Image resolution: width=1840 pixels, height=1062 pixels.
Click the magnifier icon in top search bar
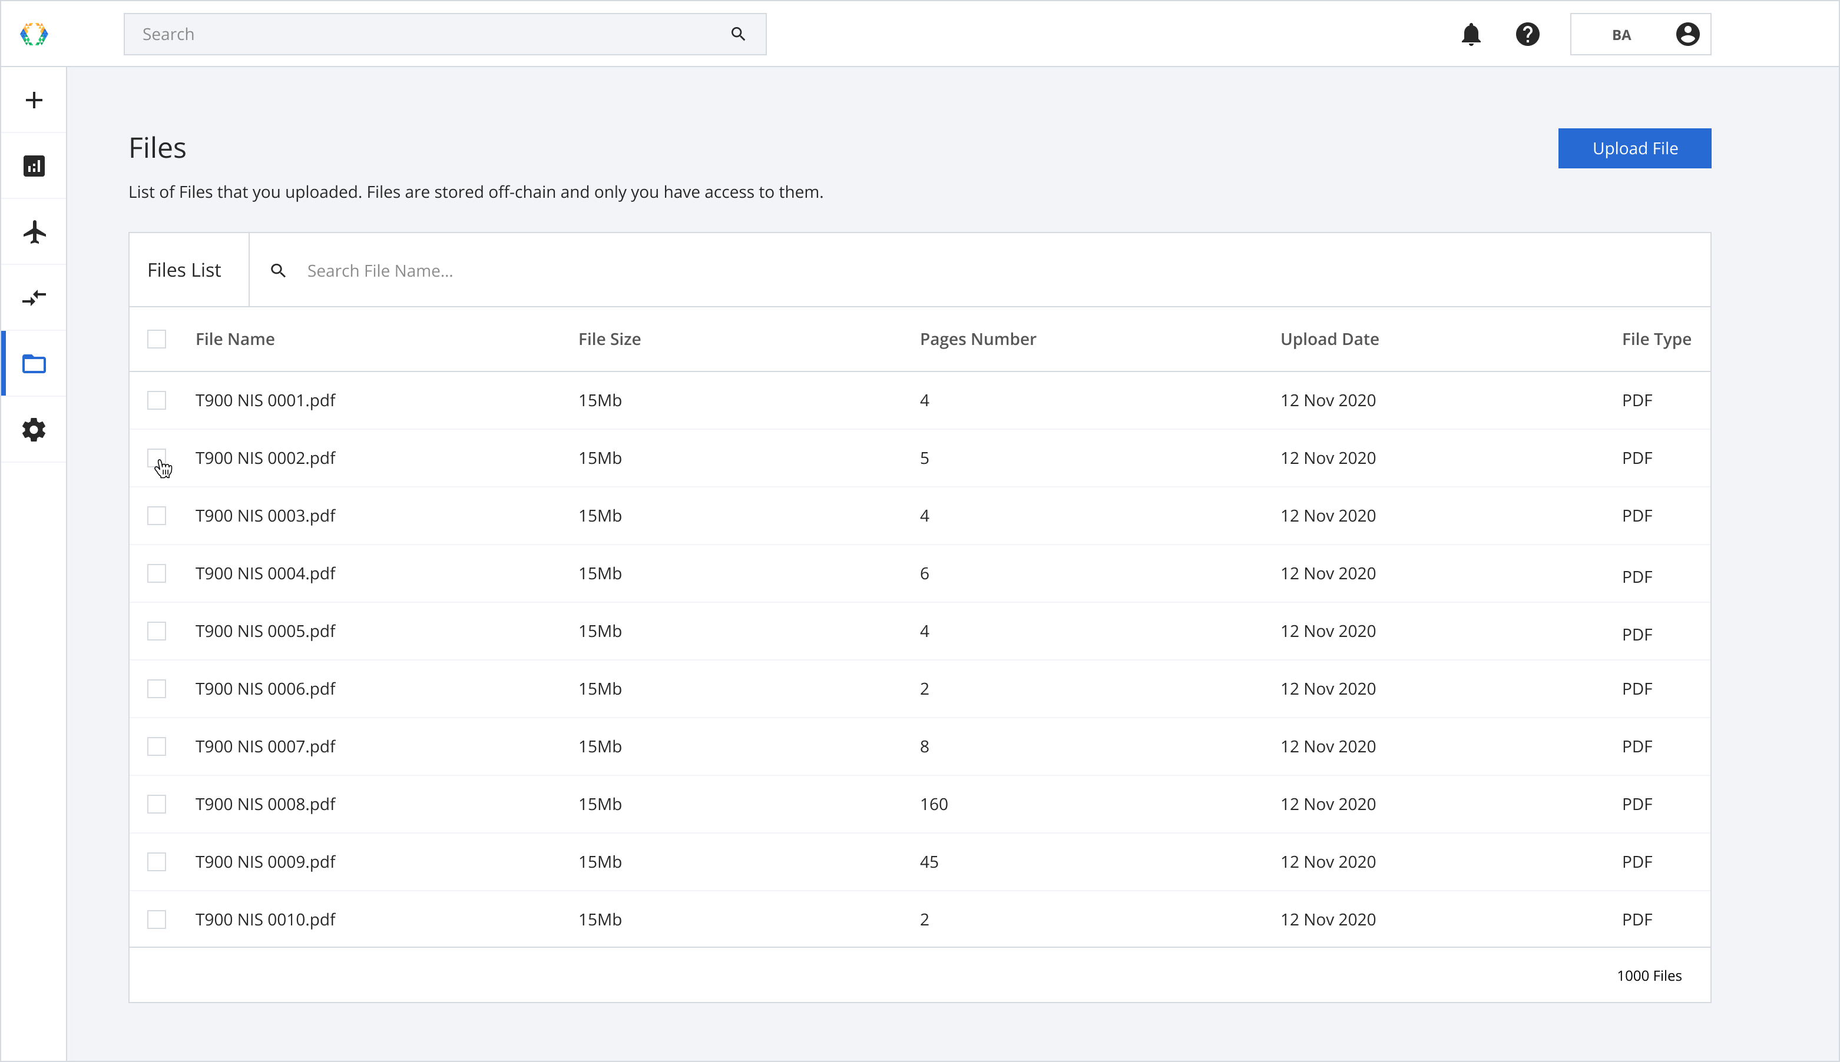point(739,34)
